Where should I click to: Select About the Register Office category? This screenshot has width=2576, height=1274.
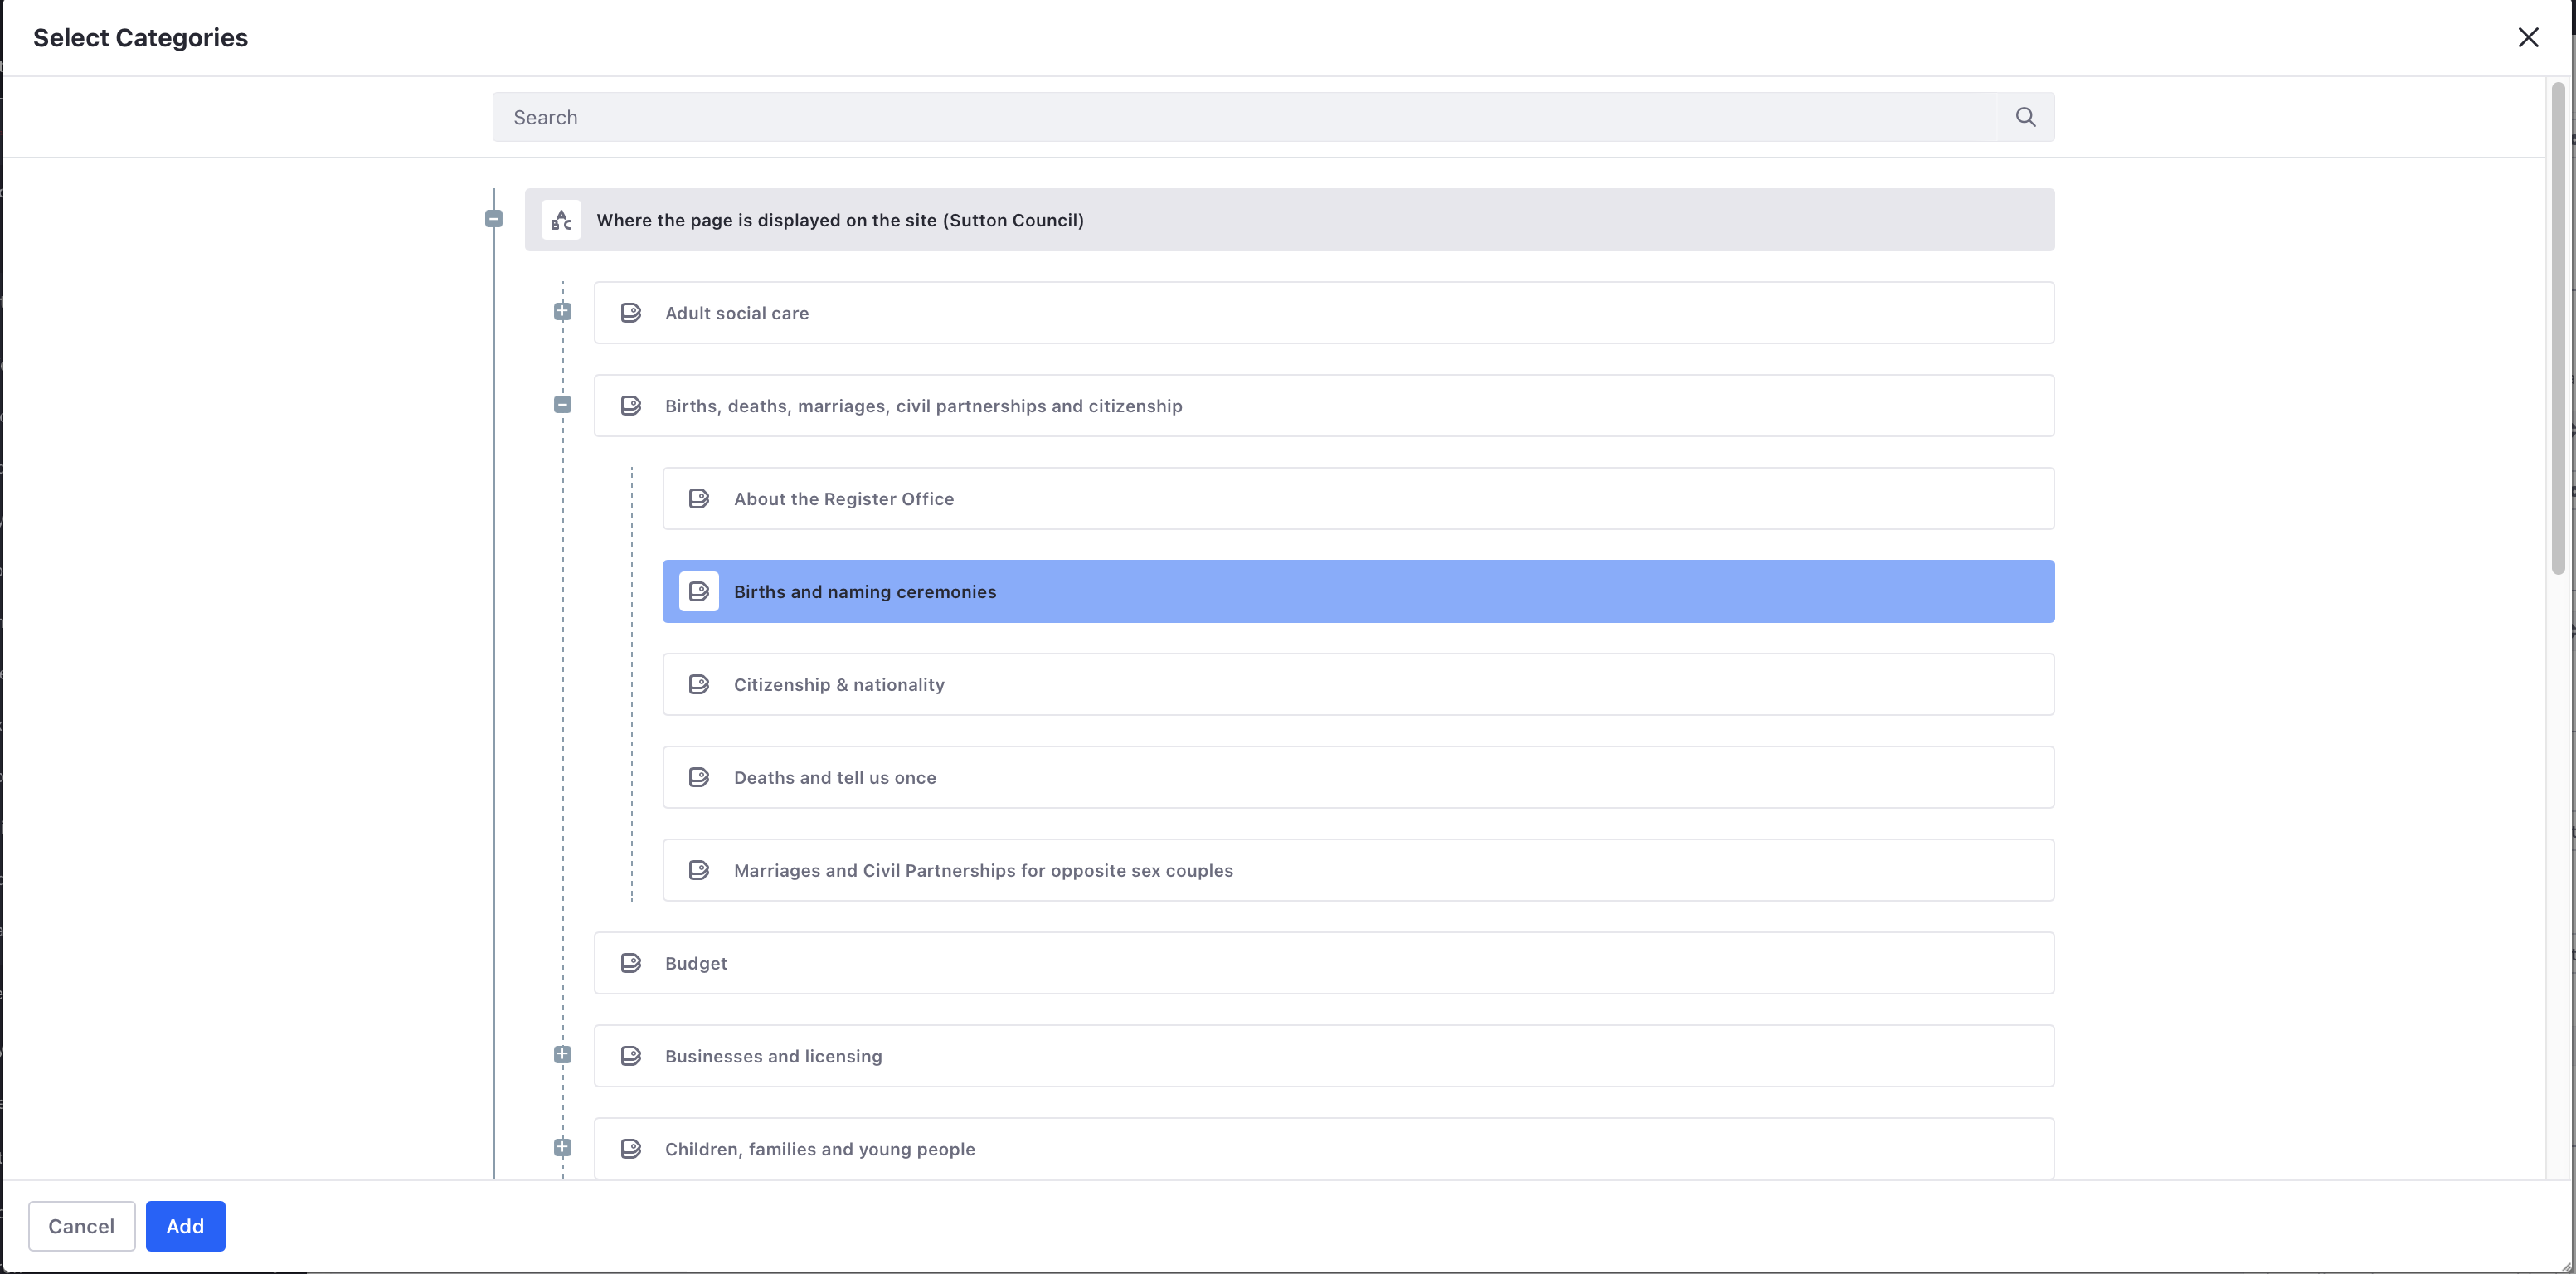click(1358, 499)
